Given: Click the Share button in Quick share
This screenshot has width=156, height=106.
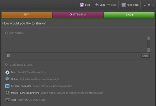Looking at the screenshot, I should [145, 56].
